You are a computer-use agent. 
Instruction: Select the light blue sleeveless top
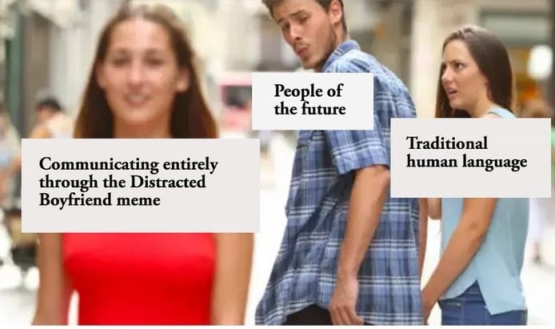(485, 248)
